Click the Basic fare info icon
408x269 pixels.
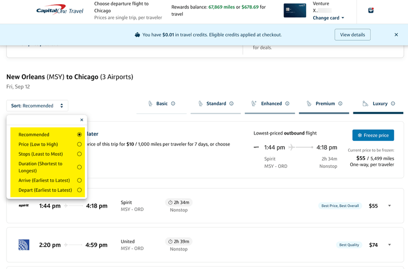pyautogui.click(x=173, y=104)
